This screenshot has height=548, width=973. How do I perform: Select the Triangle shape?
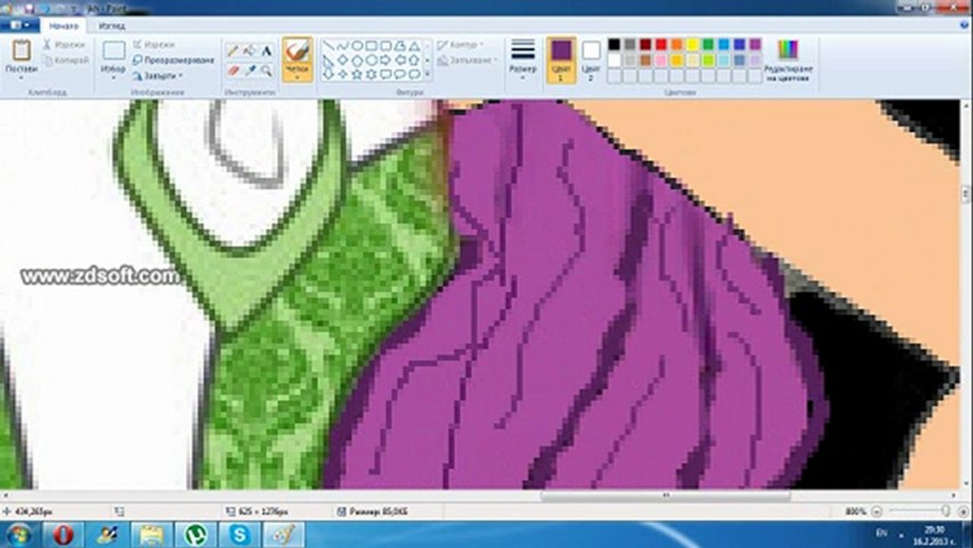coord(415,46)
